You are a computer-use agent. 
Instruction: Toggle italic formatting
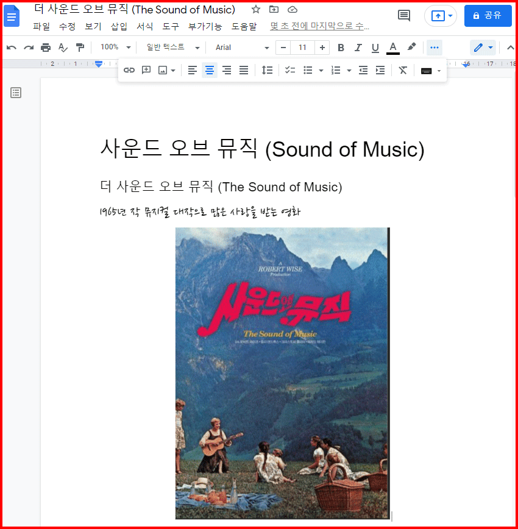(358, 48)
